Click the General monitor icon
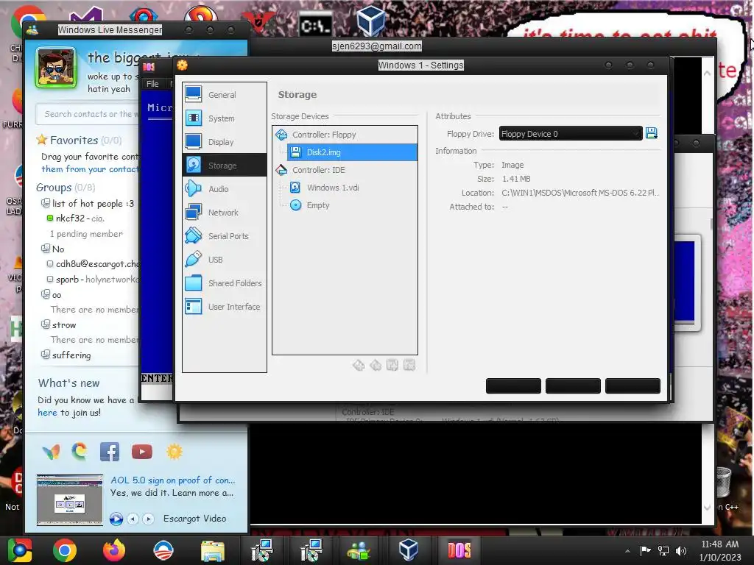The image size is (754, 565). point(194,94)
